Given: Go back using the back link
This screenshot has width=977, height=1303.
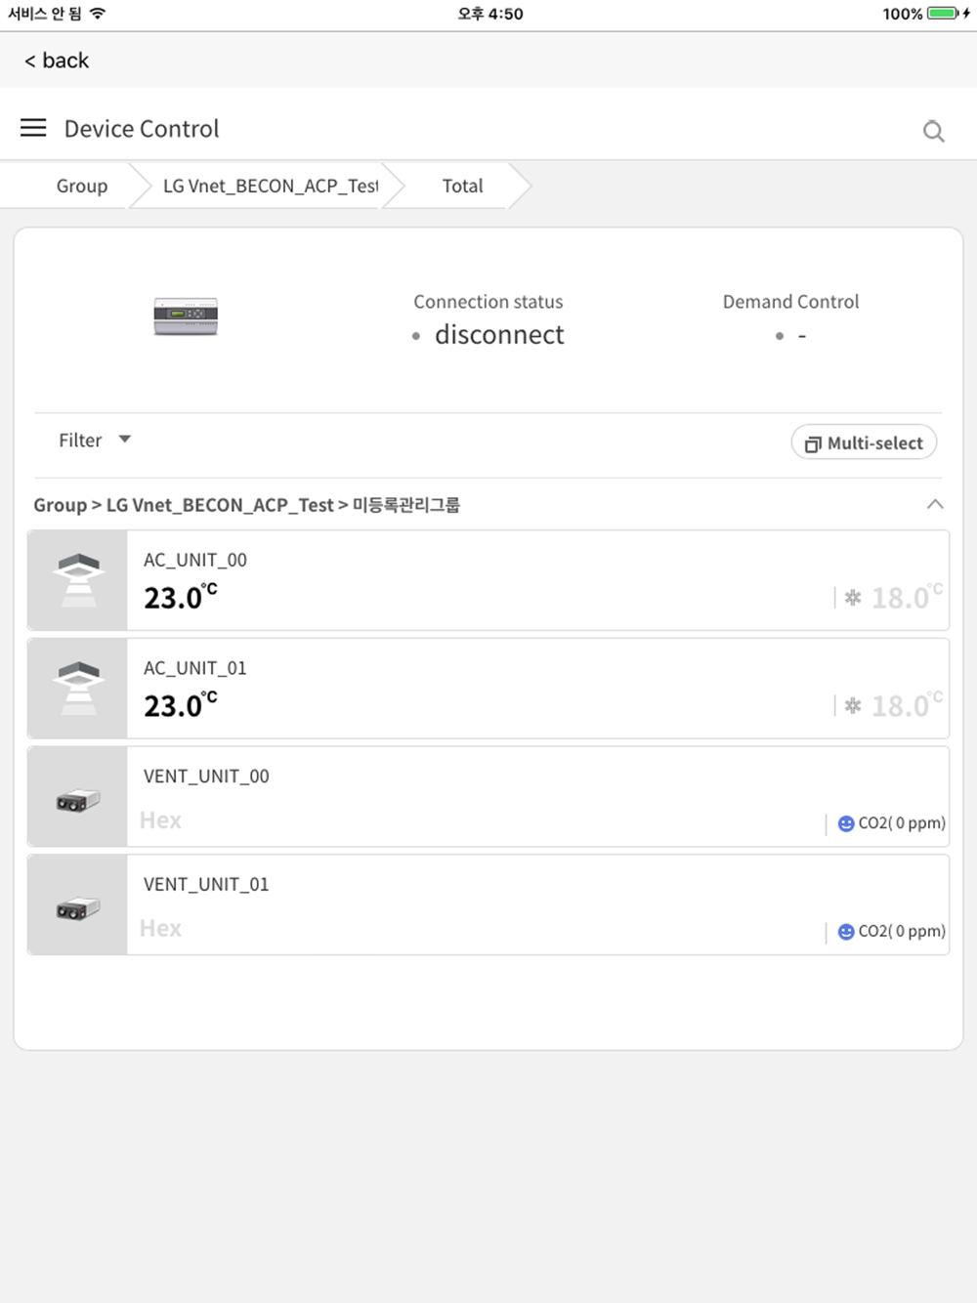Looking at the screenshot, I should coord(57,61).
